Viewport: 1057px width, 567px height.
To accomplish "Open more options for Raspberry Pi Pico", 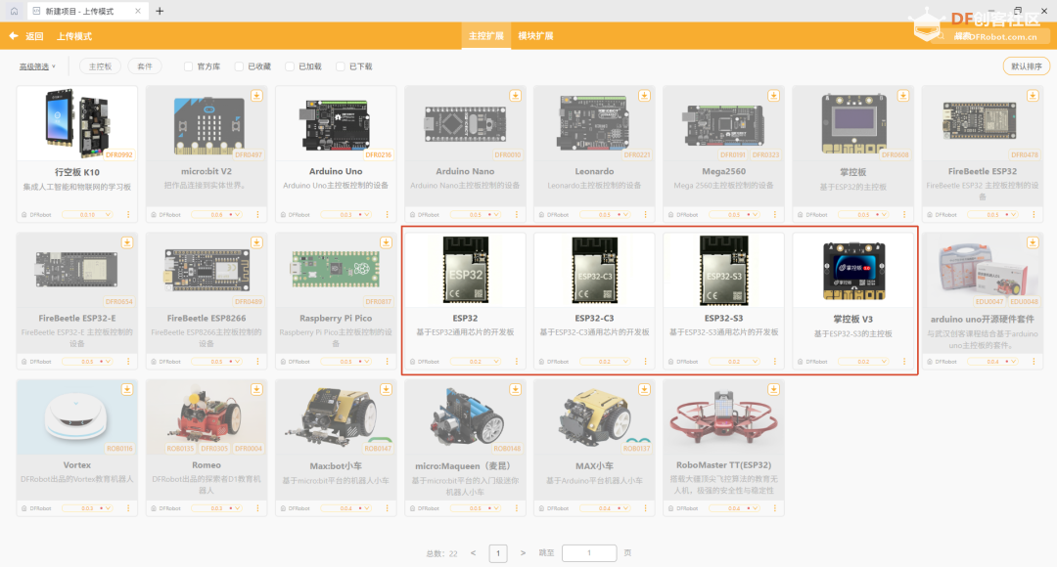I will [387, 362].
